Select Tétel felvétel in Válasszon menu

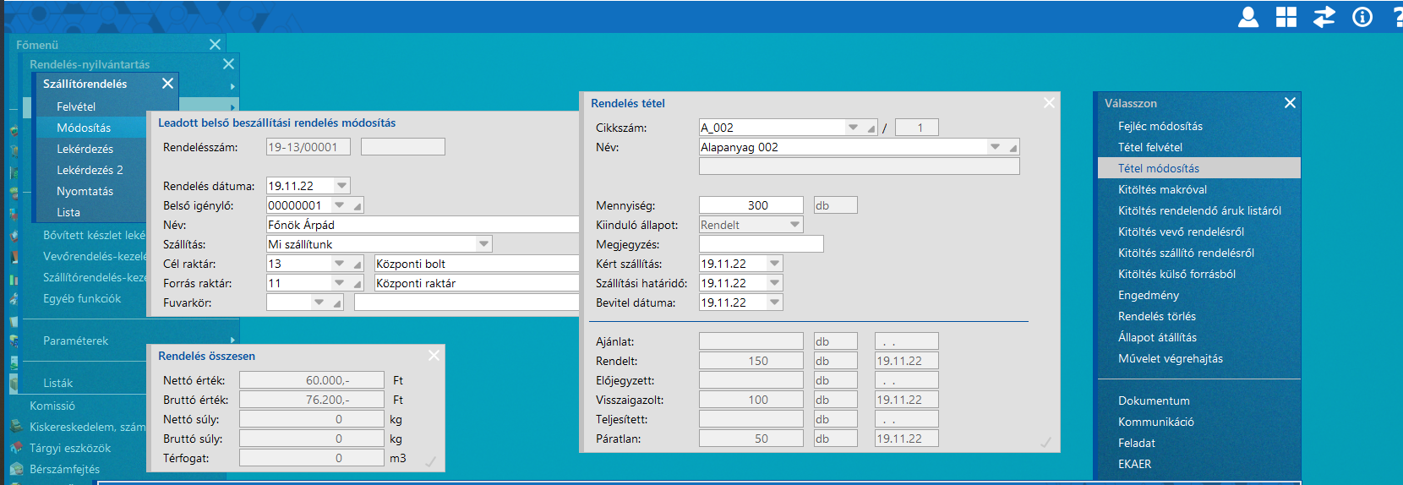pyautogui.click(x=1149, y=147)
